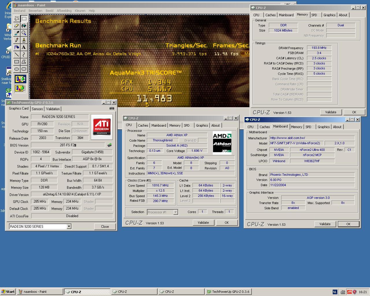
Task: Switch to TechPowerUp GPU-Z taskbar button
Action: click(228, 292)
